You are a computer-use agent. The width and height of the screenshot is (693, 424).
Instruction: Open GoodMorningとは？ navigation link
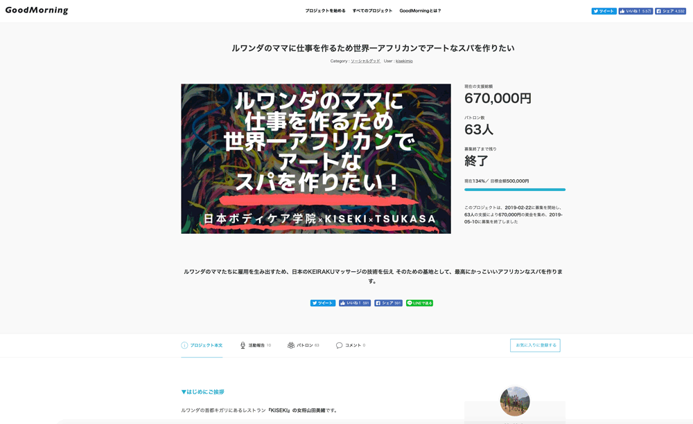(421, 10)
